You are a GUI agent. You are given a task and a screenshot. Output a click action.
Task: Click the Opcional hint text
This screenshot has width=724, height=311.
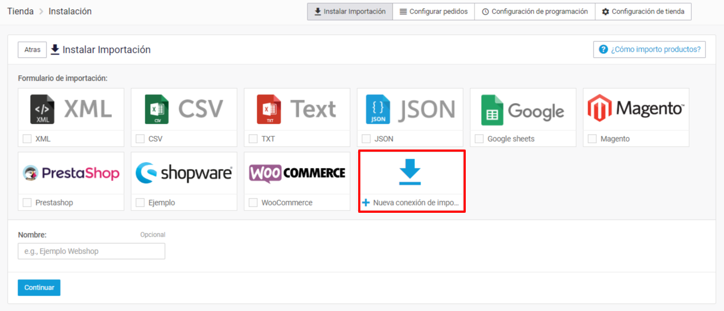(153, 235)
